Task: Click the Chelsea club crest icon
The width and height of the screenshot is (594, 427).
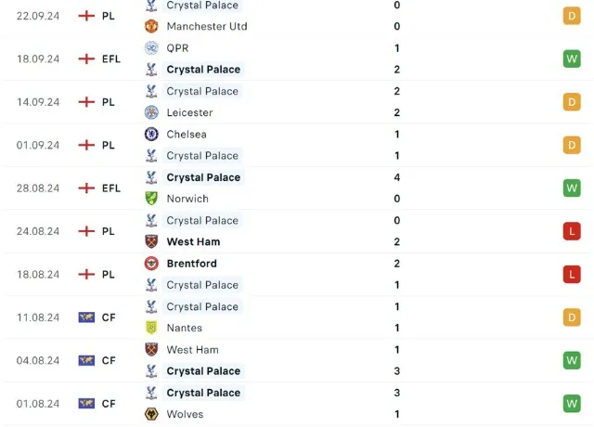Action: click(x=151, y=134)
